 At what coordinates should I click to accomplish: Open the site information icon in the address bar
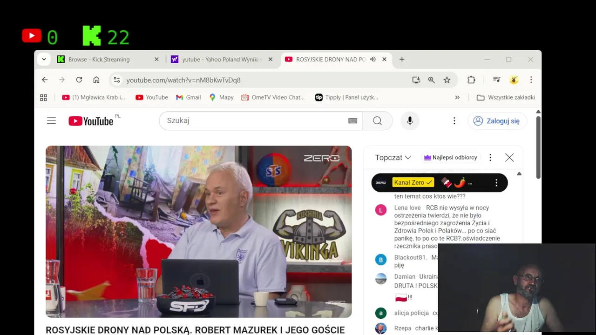click(117, 80)
